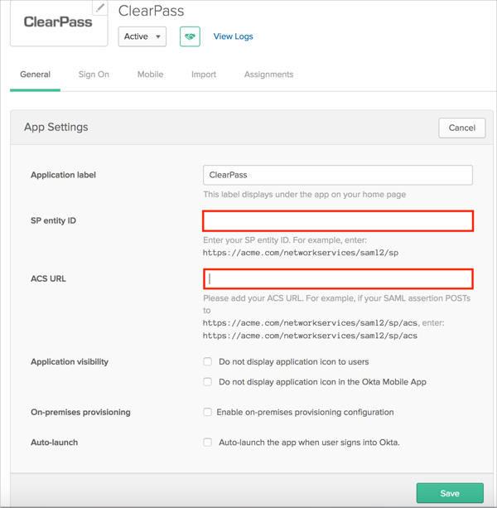
Task: Enable on-premises provisioning configuration checkbox
Action: [x=208, y=412]
